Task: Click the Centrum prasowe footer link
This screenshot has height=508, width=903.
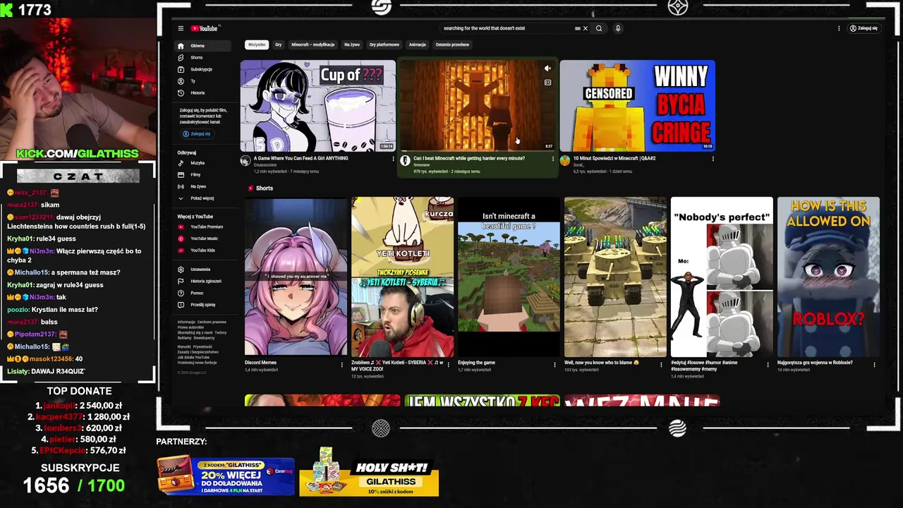Action: (212, 322)
